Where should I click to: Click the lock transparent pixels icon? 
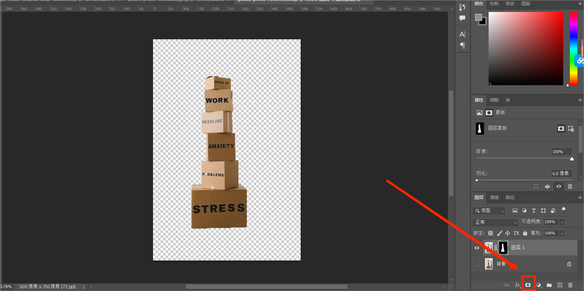[490, 233]
